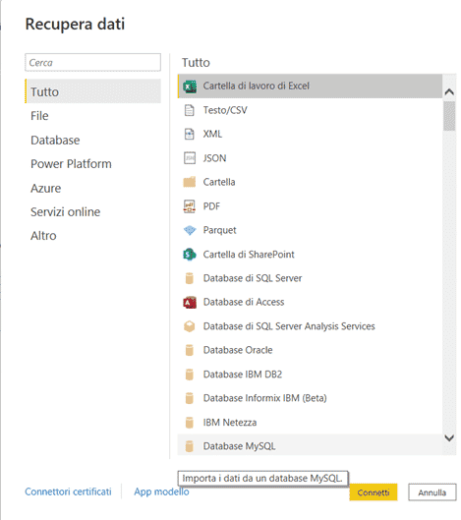Choose "Database di Access" text

click(x=244, y=302)
